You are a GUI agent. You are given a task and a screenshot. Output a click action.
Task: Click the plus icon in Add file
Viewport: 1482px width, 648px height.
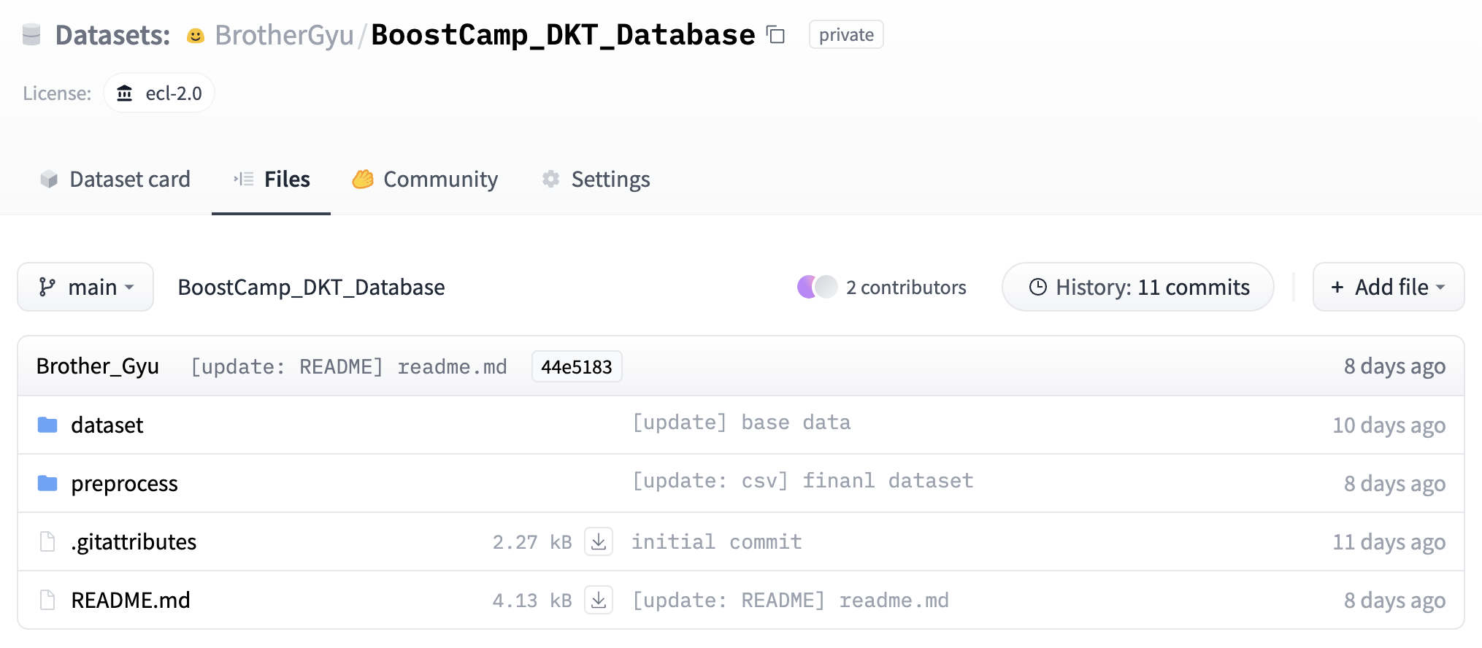click(x=1337, y=287)
